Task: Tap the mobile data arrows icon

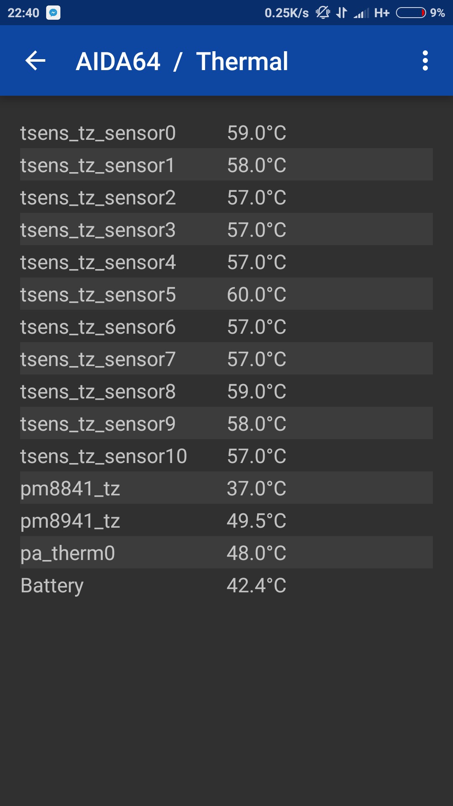Action: pos(341,13)
